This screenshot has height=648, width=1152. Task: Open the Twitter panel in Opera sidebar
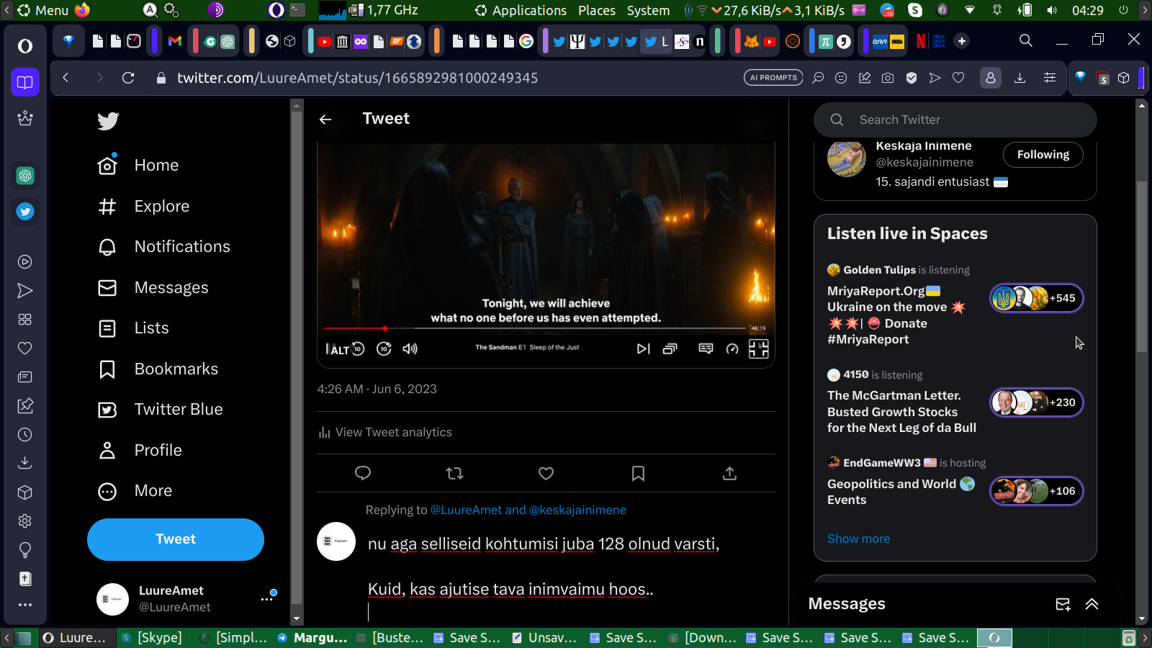(25, 212)
